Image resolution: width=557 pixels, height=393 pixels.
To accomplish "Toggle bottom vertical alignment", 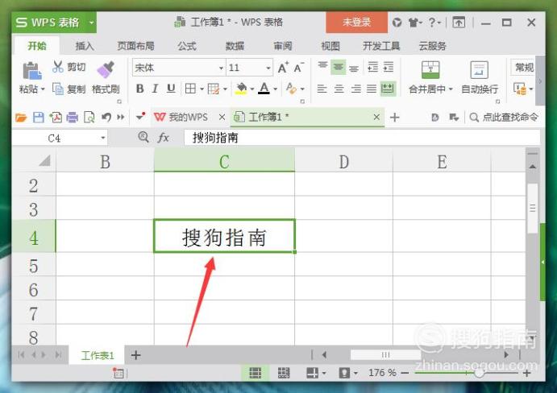I will click(x=354, y=68).
